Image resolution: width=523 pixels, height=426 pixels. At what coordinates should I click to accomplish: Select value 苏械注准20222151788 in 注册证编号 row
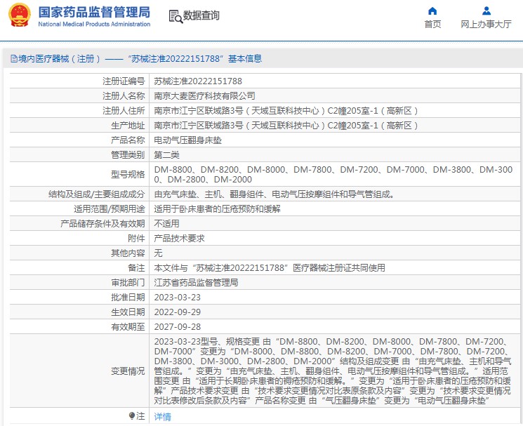pyautogui.click(x=198, y=81)
